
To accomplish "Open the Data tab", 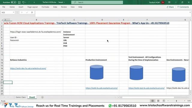I will [55, 7].
